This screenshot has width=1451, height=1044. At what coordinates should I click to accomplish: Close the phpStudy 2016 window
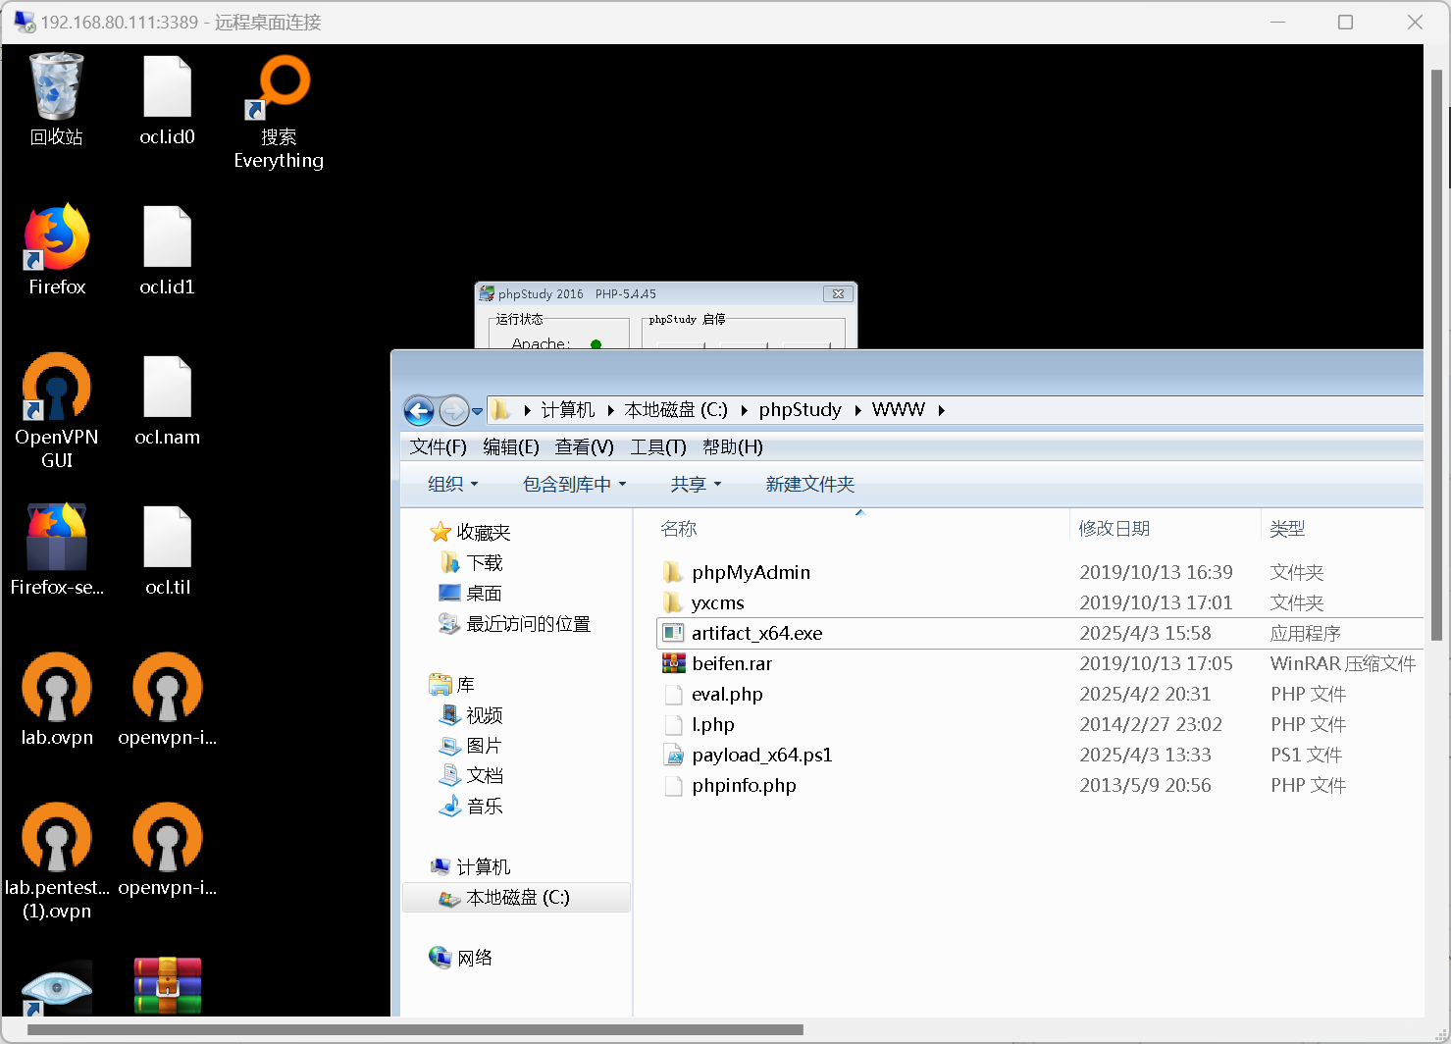(838, 293)
